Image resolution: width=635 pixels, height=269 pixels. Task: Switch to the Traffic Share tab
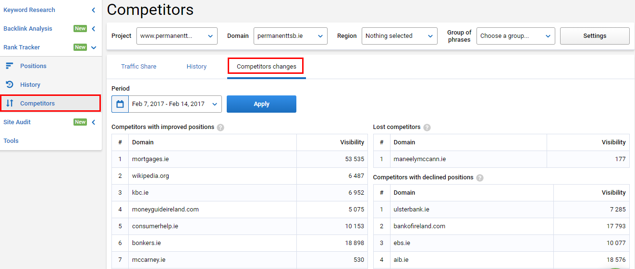coord(139,67)
